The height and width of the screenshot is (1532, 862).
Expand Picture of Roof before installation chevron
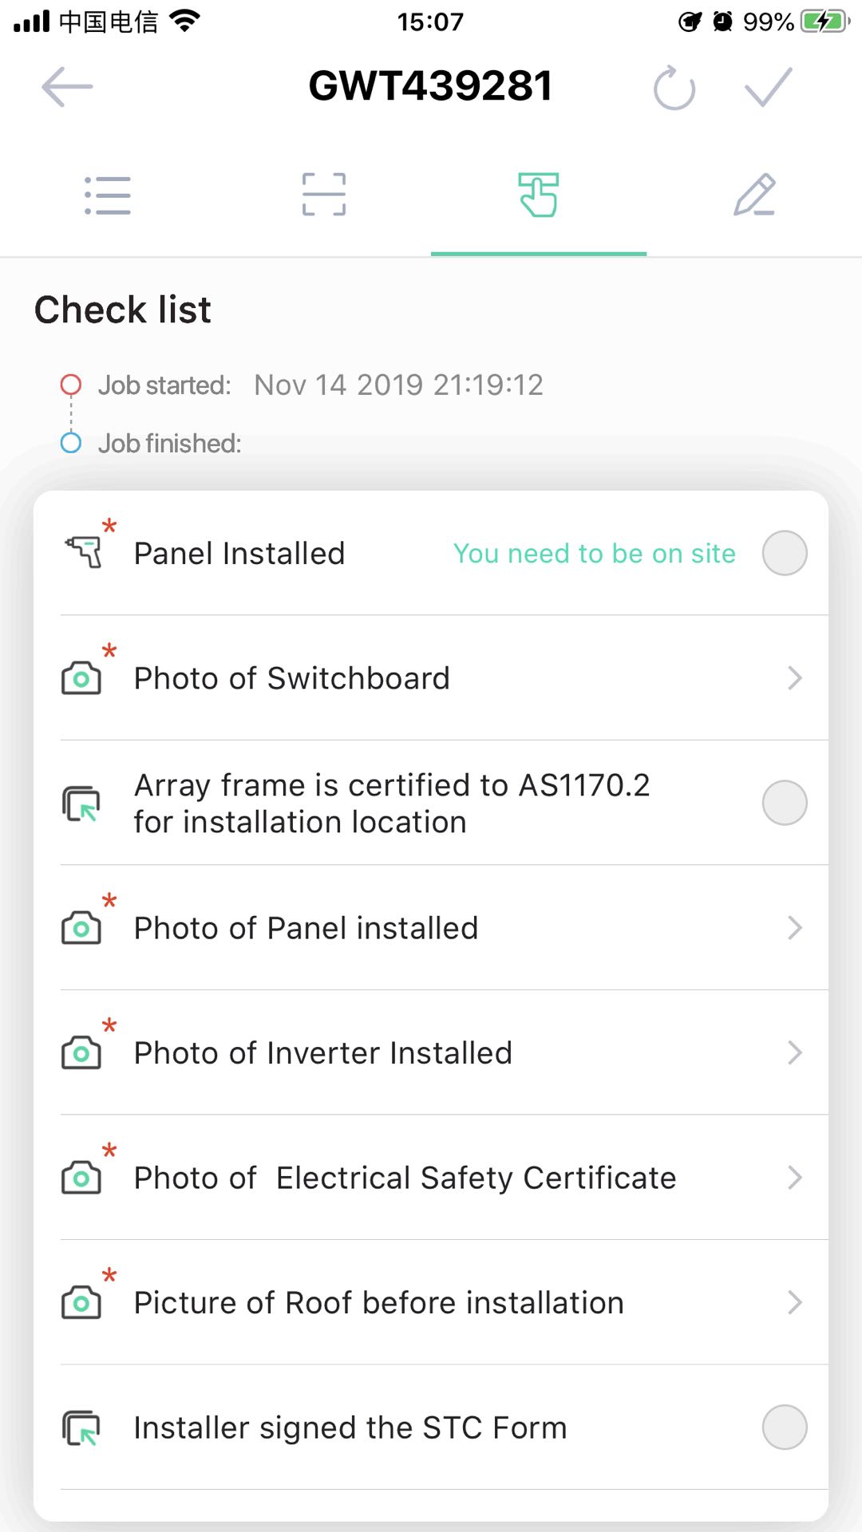click(x=794, y=1302)
